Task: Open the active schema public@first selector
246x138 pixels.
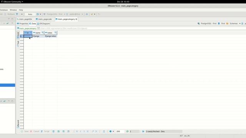Action: pos(75,14)
